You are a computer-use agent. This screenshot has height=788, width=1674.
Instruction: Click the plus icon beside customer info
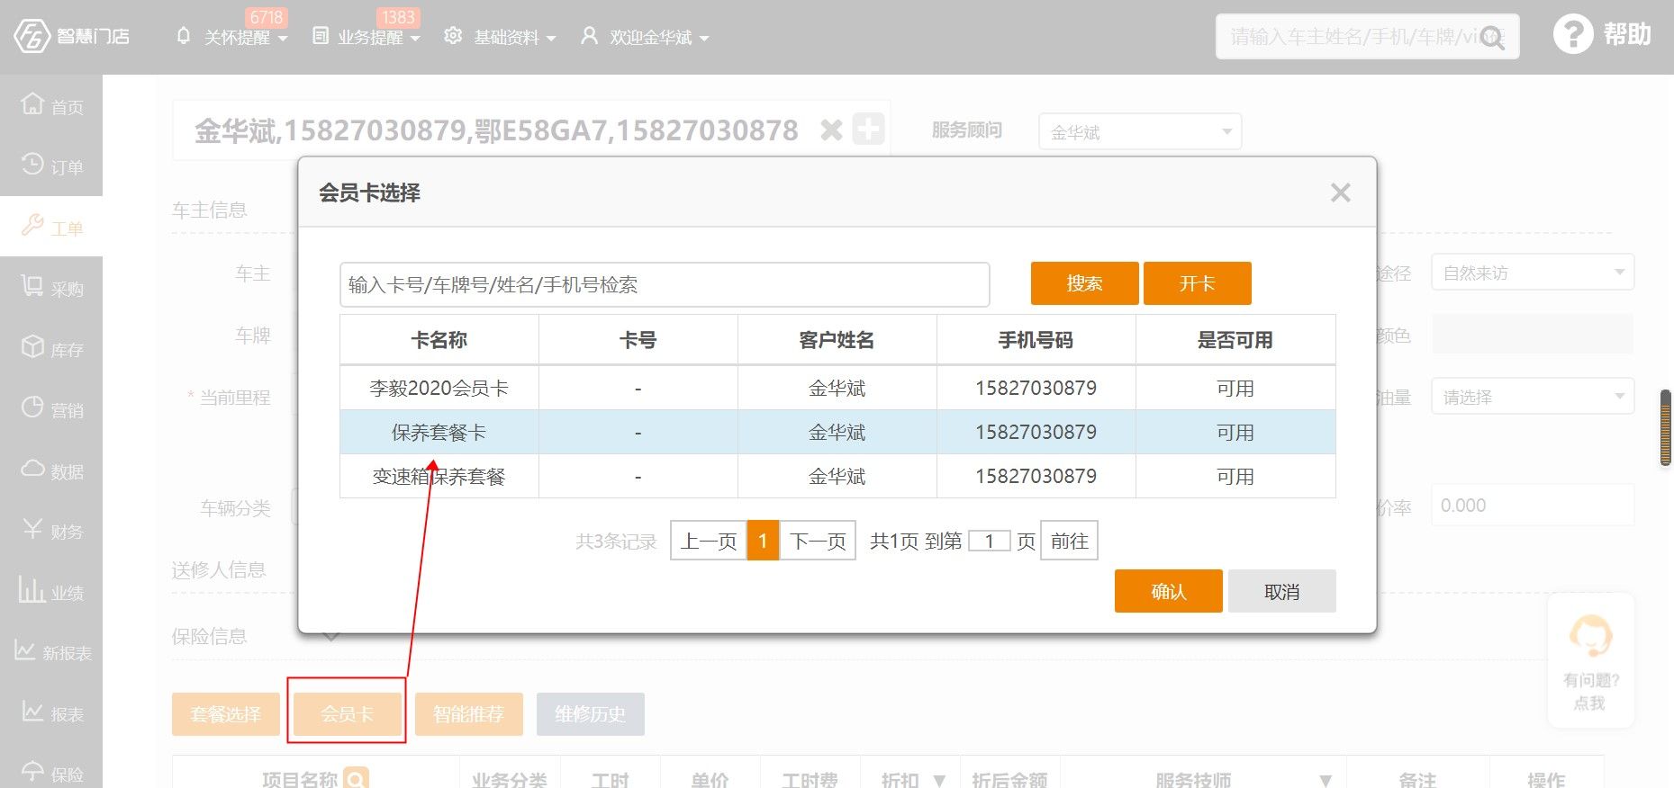(x=868, y=130)
